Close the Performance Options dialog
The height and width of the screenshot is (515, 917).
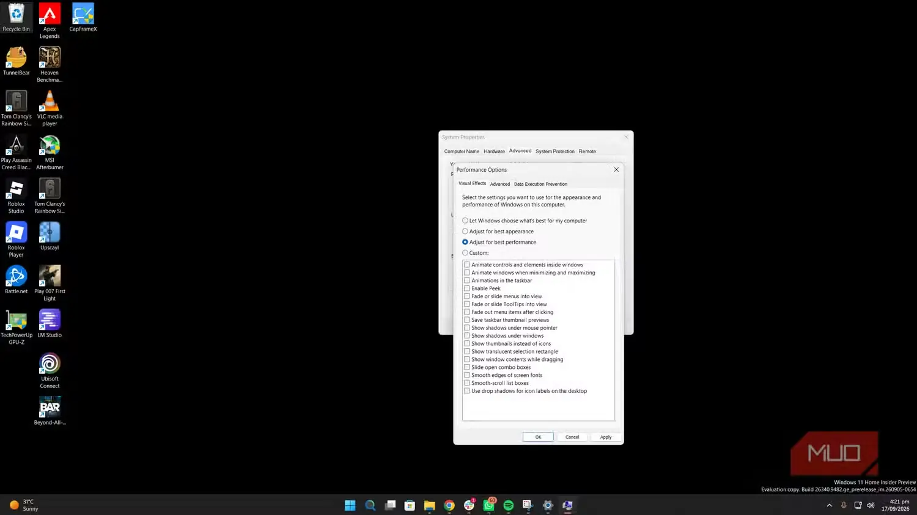(616, 170)
